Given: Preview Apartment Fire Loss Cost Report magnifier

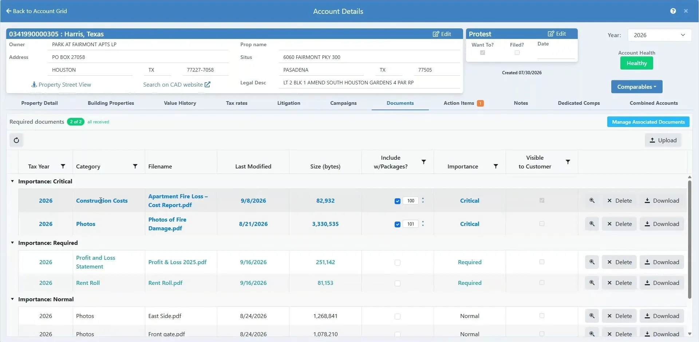Looking at the screenshot, I should tap(592, 200).
